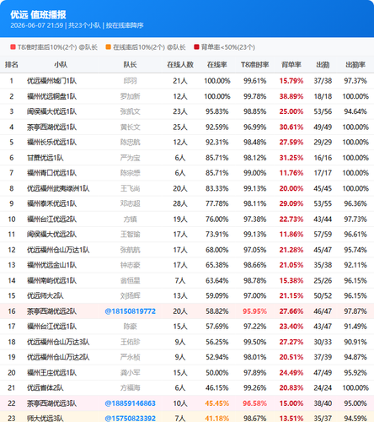Image resolution: width=374 pixels, height=422 pixels.
Task: Click the 优远 值班播报 report title
Action: coord(38,14)
